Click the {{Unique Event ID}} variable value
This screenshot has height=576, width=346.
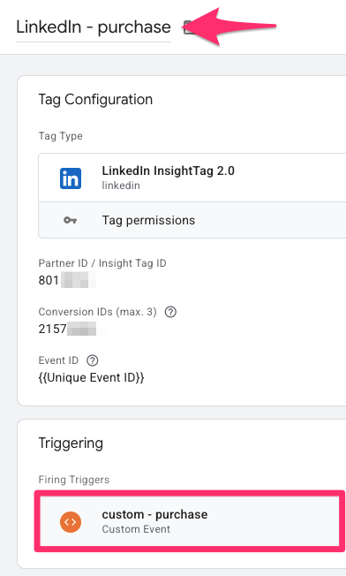tap(92, 377)
